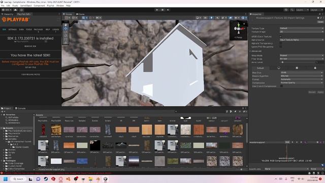Click SET MY TITLE link

click(30, 68)
